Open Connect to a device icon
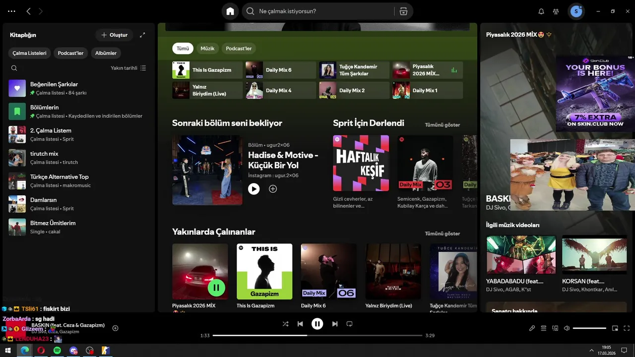635x357 pixels. coord(555,328)
